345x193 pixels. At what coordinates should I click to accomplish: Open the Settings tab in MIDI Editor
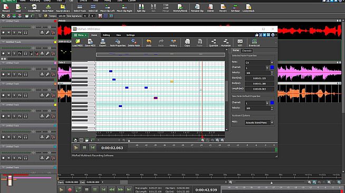click(x=130, y=35)
